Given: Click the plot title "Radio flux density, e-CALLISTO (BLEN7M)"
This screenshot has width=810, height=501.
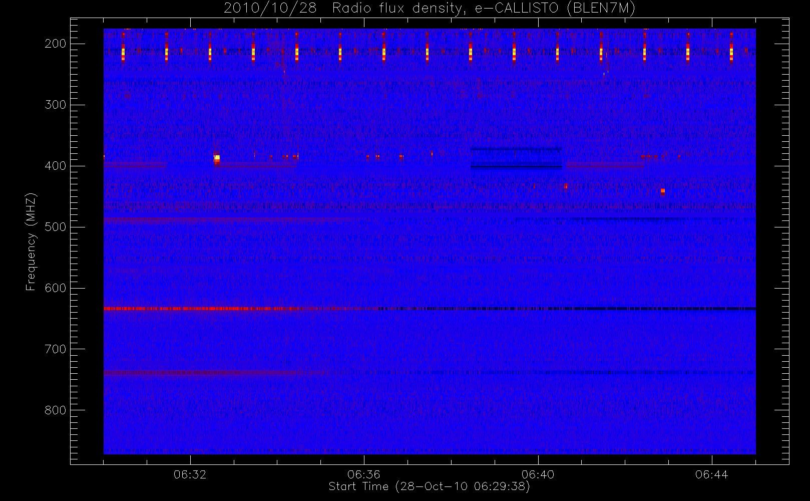Looking at the screenshot, I should coord(484,8).
